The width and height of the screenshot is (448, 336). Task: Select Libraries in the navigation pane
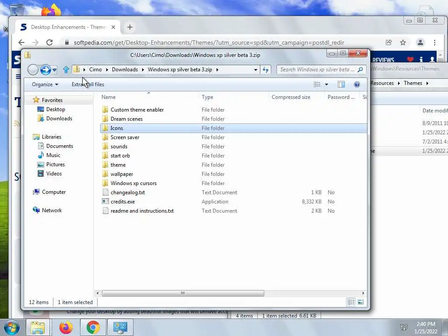click(x=52, y=136)
